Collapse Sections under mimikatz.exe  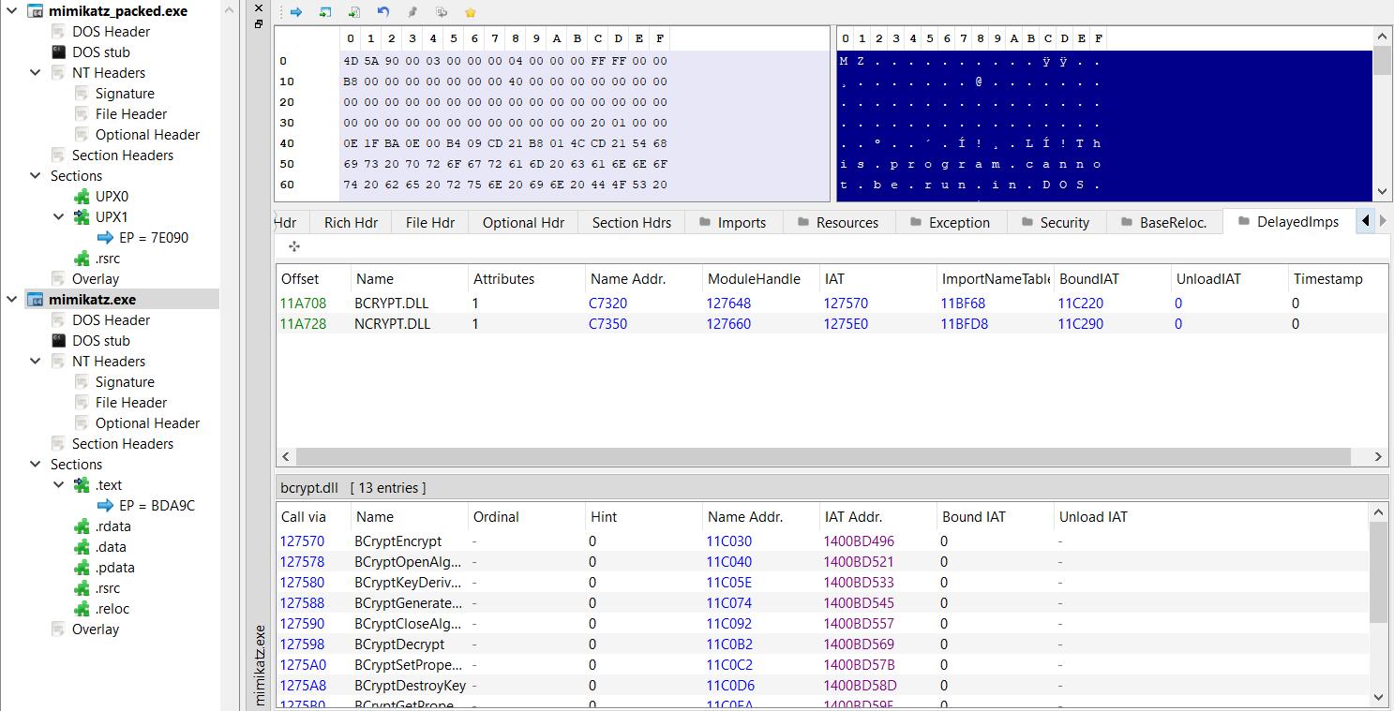coord(36,465)
